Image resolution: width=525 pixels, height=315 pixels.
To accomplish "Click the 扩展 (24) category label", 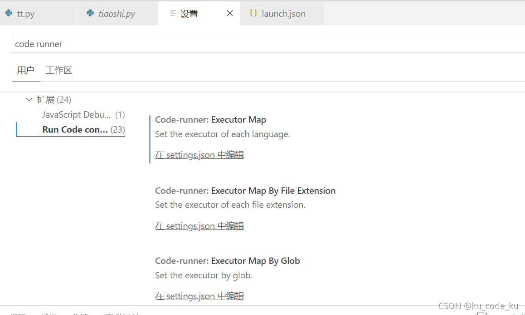I will point(53,100).
